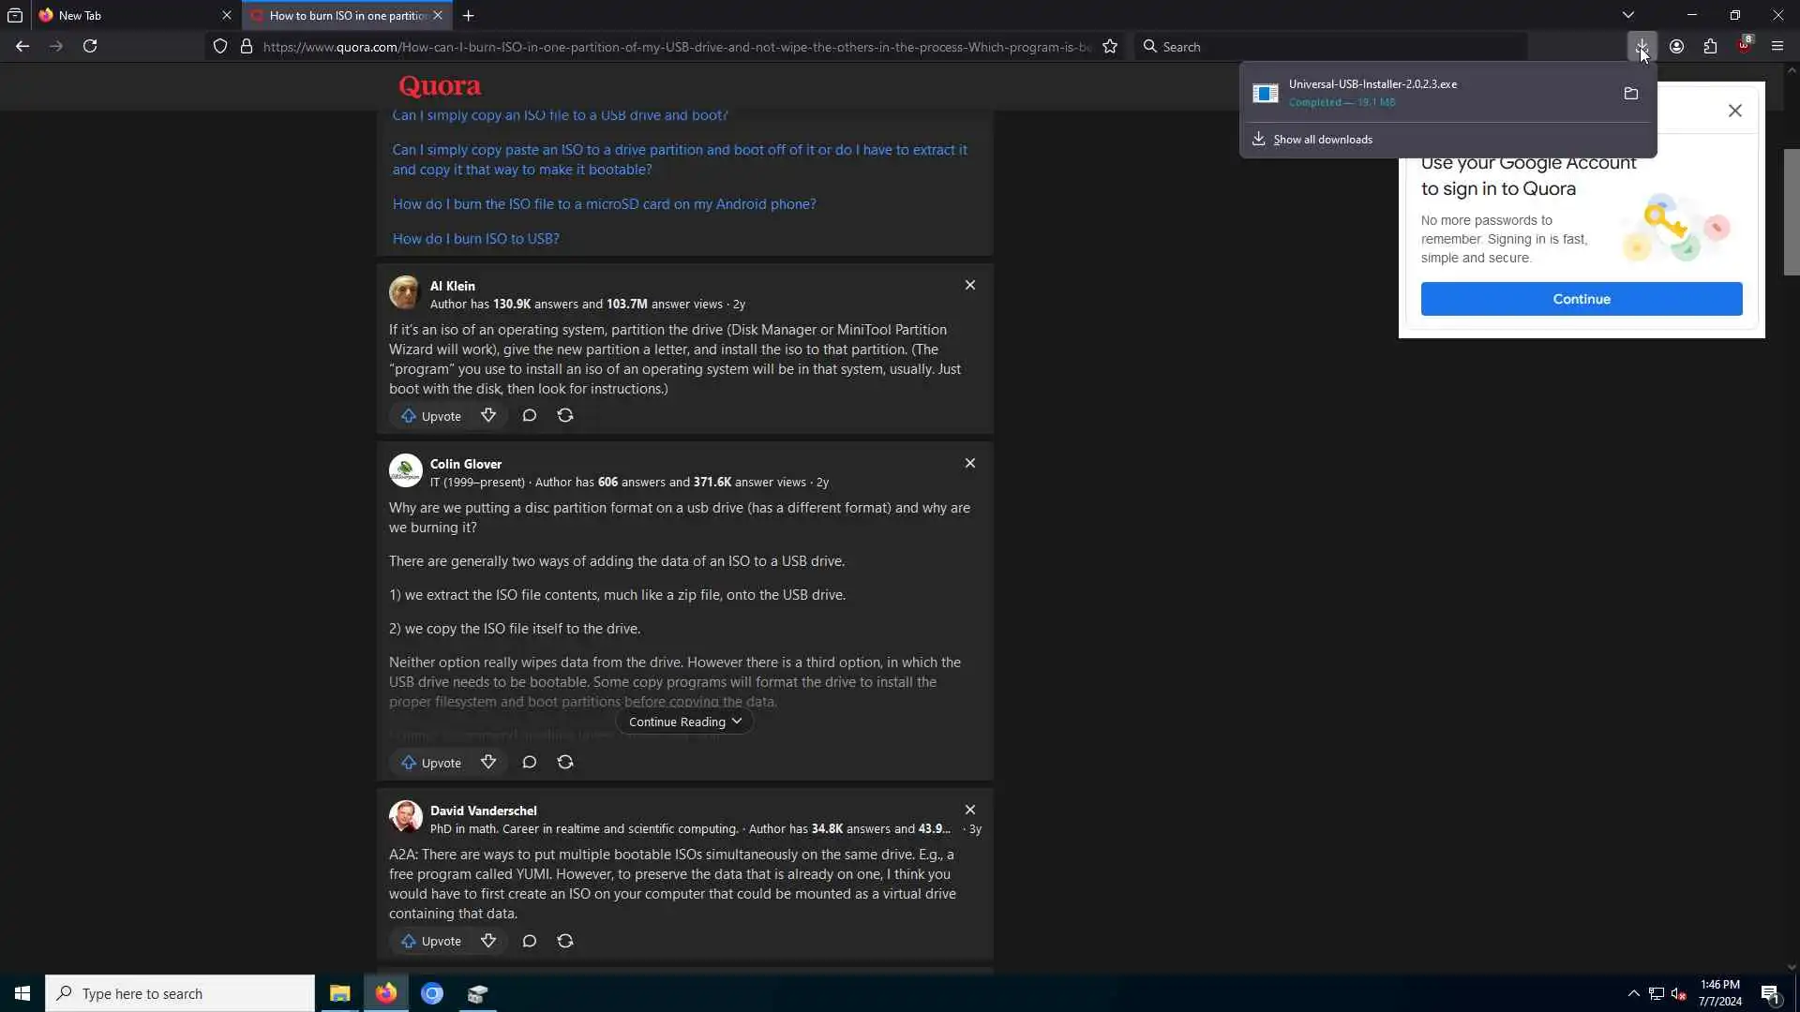The width and height of the screenshot is (1800, 1012).
Task: Dismiss Al Klein's answer with X
Action: click(x=970, y=285)
